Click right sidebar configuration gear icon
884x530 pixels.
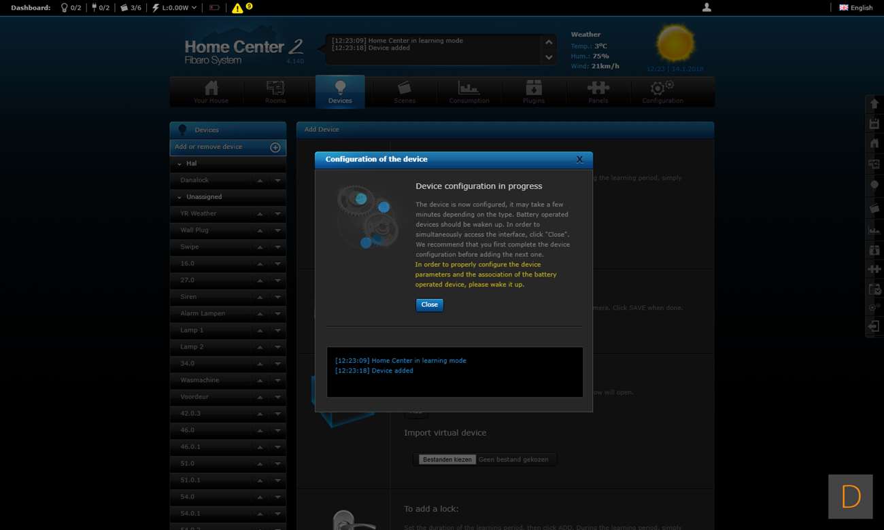(x=874, y=308)
